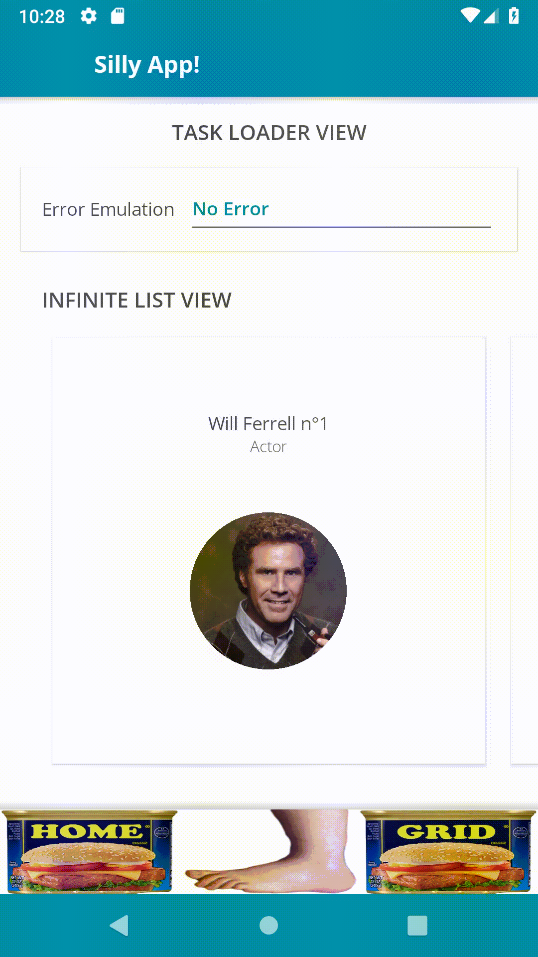Tap the INFINITE LIST VIEW heading
The width and height of the screenshot is (538, 957).
pyautogui.click(x=137, y=301)
